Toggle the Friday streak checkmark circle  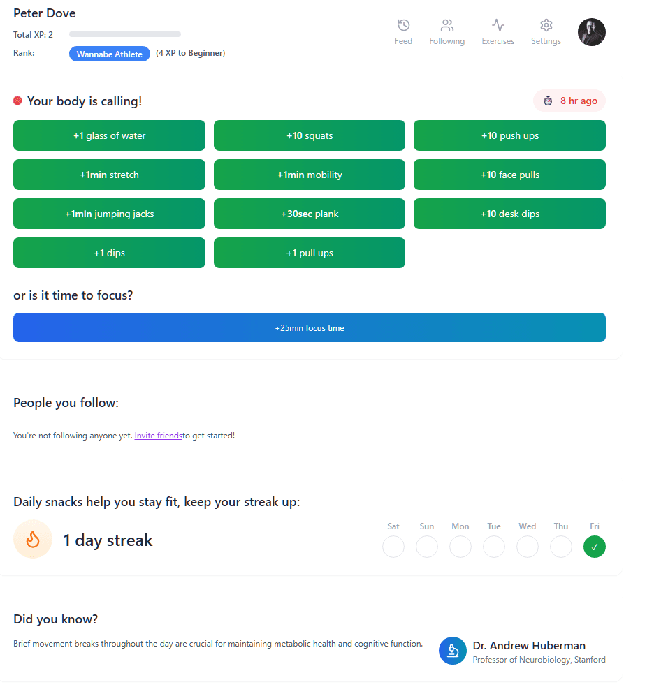(x=594, y=547)
